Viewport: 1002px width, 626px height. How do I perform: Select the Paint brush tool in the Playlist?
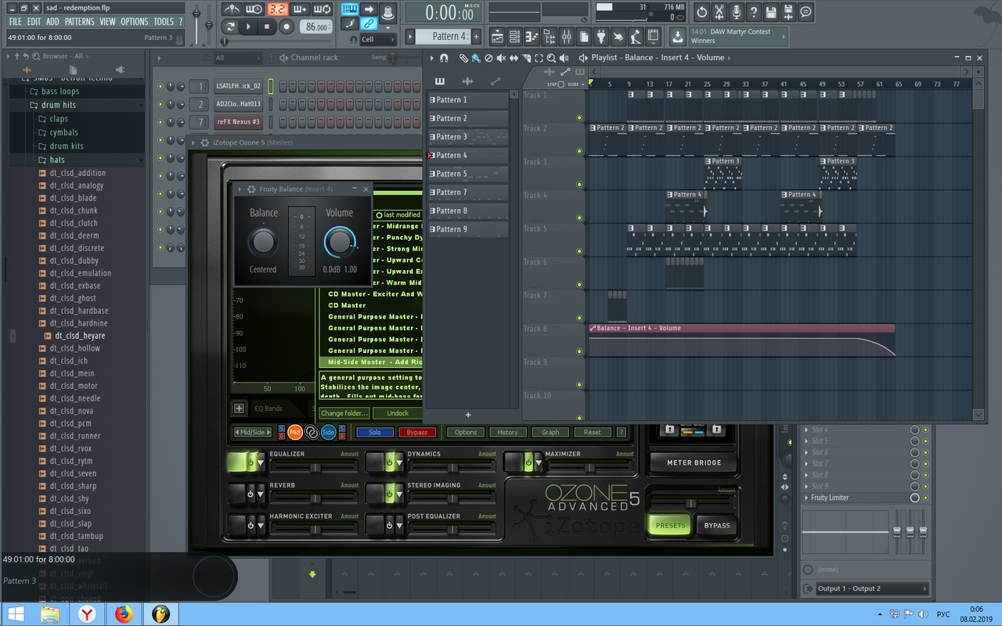476,58
